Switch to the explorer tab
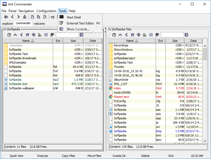This screenshot has height=159, width=211. [x=8, y=24]
